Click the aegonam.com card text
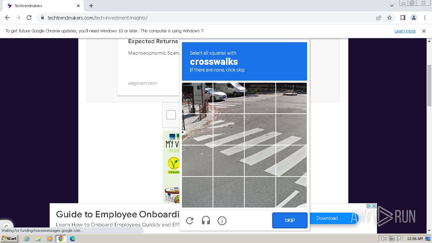 (142, 83)
